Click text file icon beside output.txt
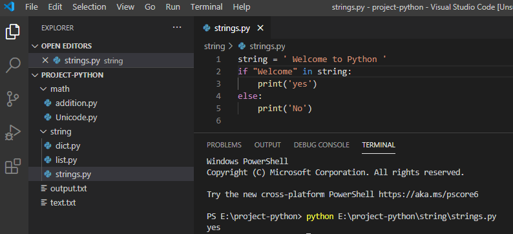This screenshot has height=234, width=513. [x=44, y=189]
